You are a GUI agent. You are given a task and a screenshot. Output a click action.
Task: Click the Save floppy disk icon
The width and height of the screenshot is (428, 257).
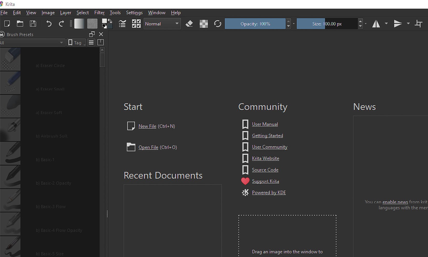(33, 24)
